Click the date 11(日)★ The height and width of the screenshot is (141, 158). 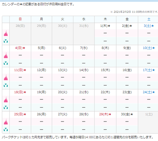tap(20, 70)
